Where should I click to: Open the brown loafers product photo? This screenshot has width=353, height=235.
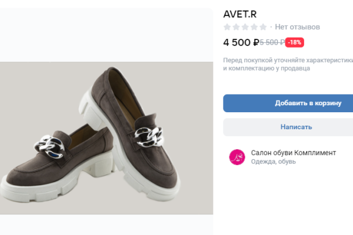(x=106, y=138)
